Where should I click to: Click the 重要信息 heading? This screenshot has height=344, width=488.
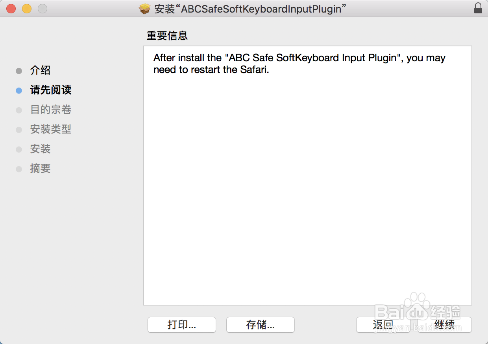pyautogui.click(x=167, y=36)
